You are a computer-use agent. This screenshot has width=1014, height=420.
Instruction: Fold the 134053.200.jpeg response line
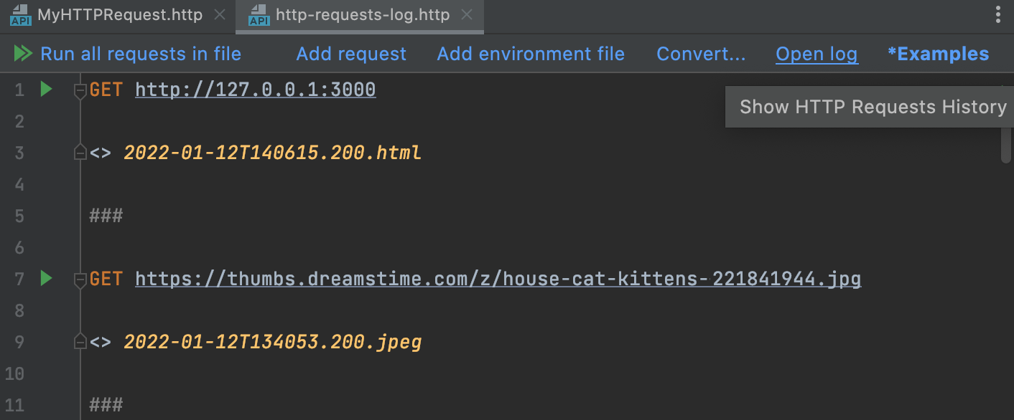click(x=80, y=342)
